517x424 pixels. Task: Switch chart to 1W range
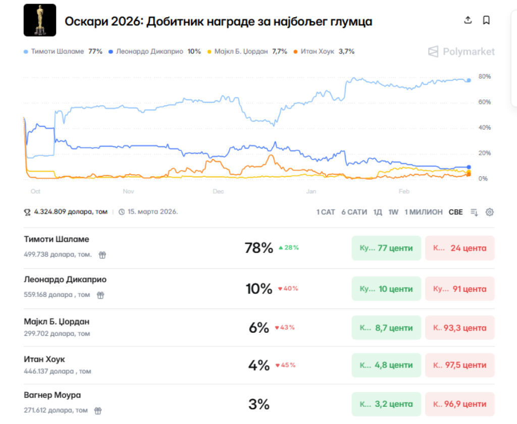coord(393,212)
